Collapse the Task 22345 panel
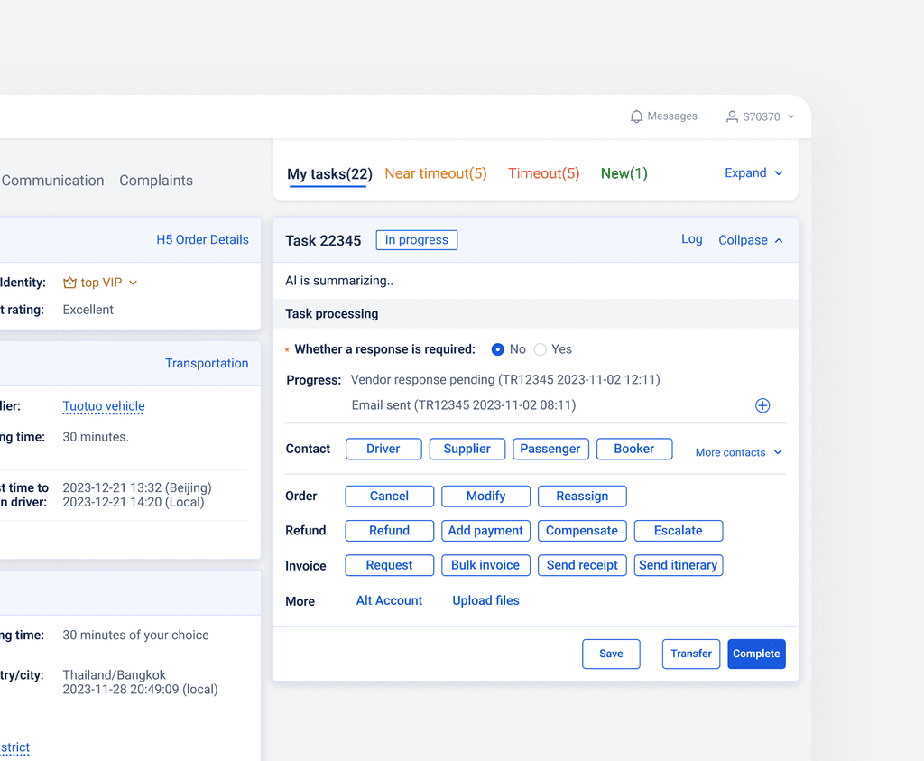924x761 pixels. 750,240
